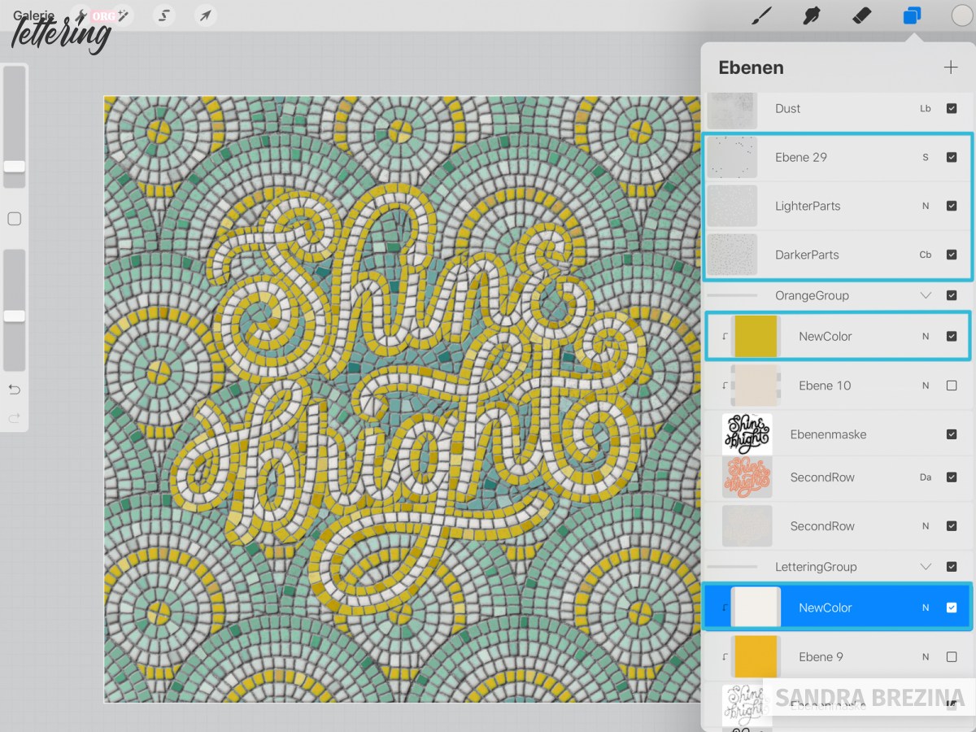
Task: Collapse the LetteringGroup chevron
Action: tap(926, 567)
